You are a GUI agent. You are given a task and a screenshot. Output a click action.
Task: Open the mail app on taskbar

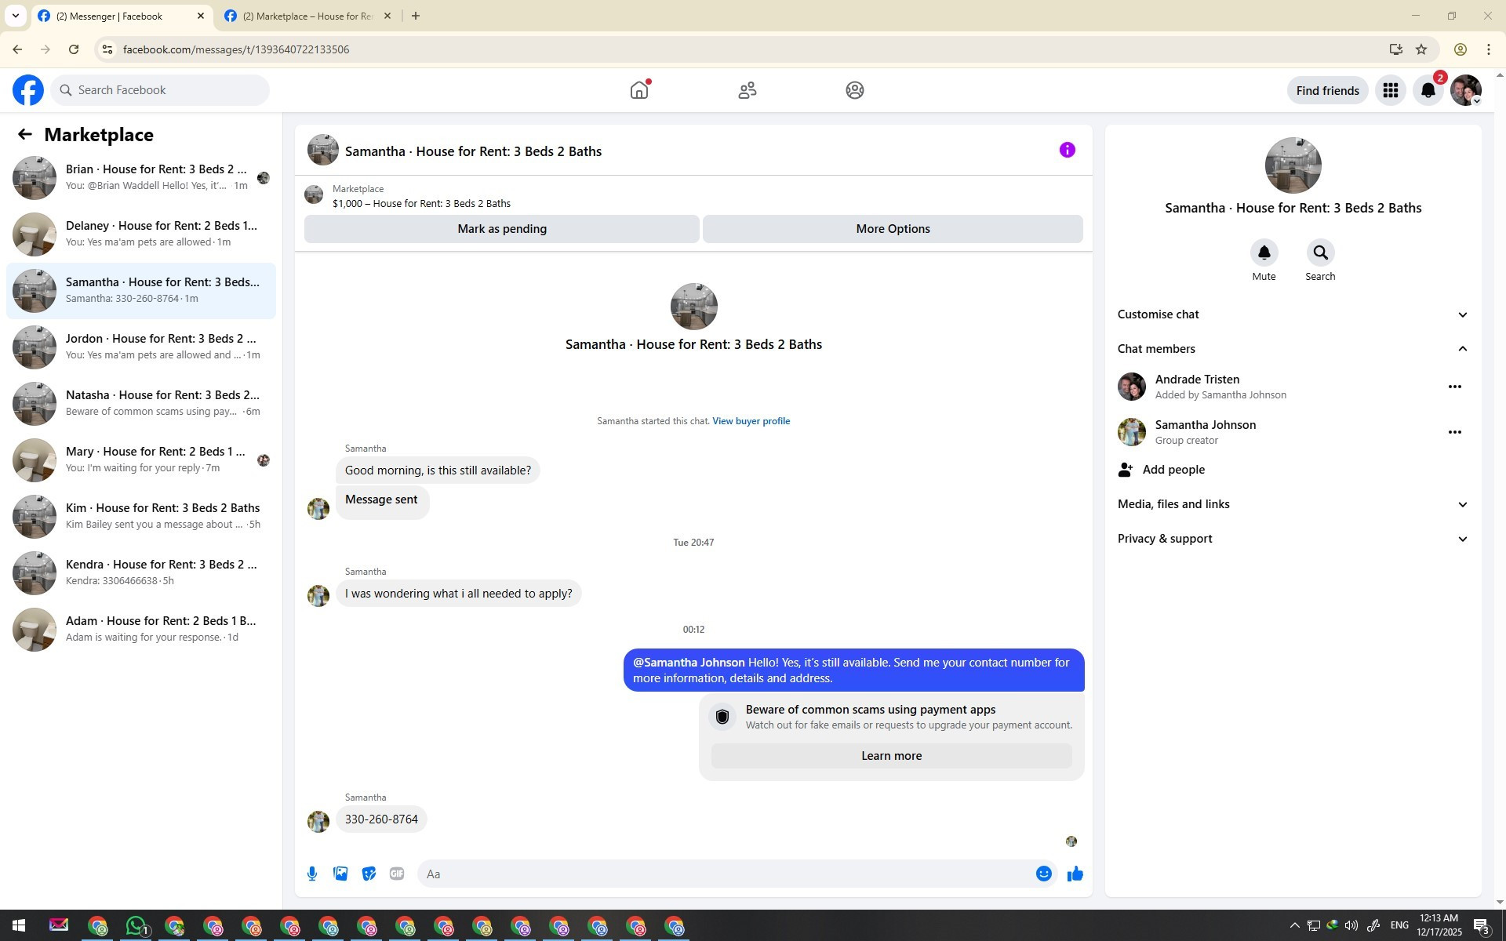point(59,926)
